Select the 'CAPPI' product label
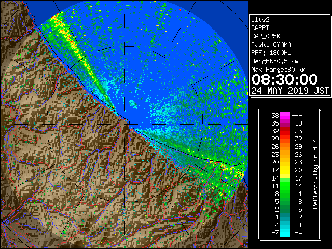Screen dimensions: 332x249 (260, 28)
